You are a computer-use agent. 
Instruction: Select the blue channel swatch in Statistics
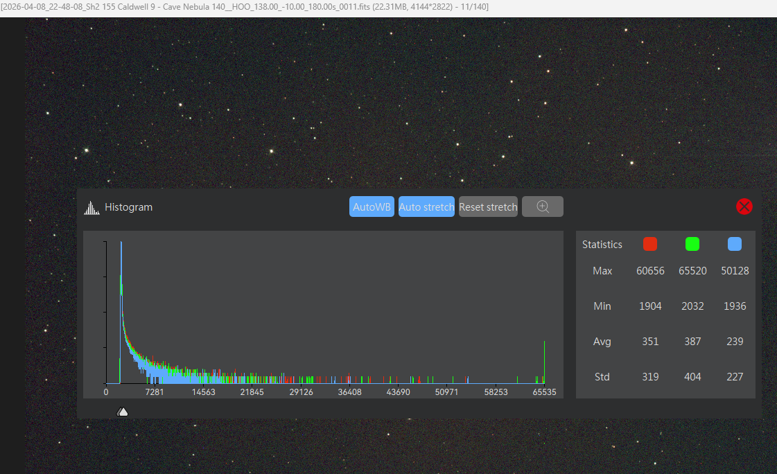pyautogui.click(x=735, y=244)
